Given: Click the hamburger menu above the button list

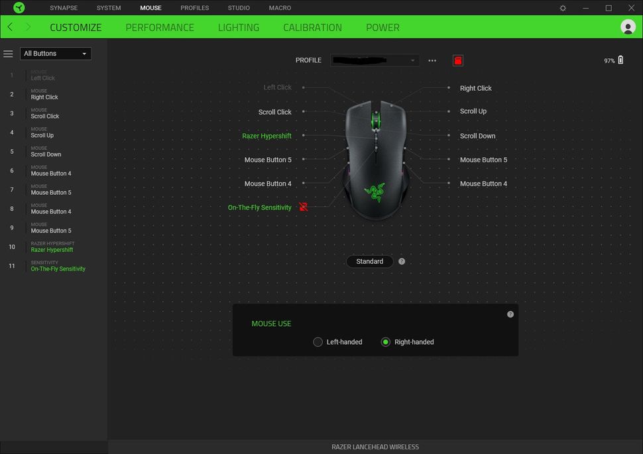Looking at the screenshot, I should coord(8,54).
